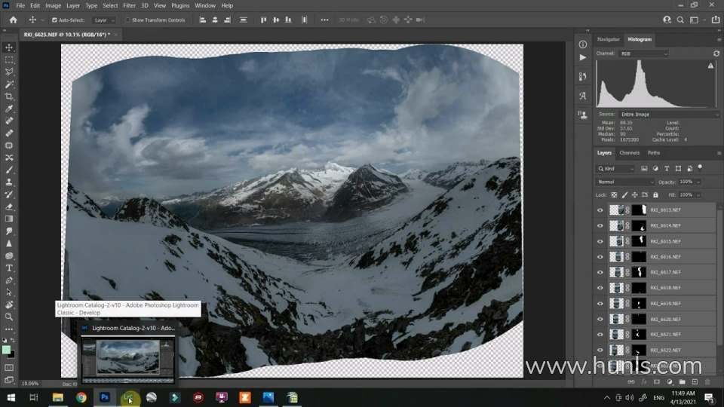Select the Type tool

pyautogui.click(x=9, y=268)
